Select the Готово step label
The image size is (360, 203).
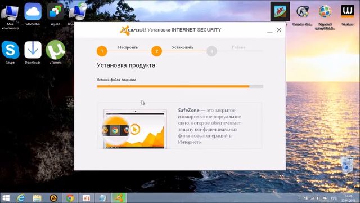[238, 47]
